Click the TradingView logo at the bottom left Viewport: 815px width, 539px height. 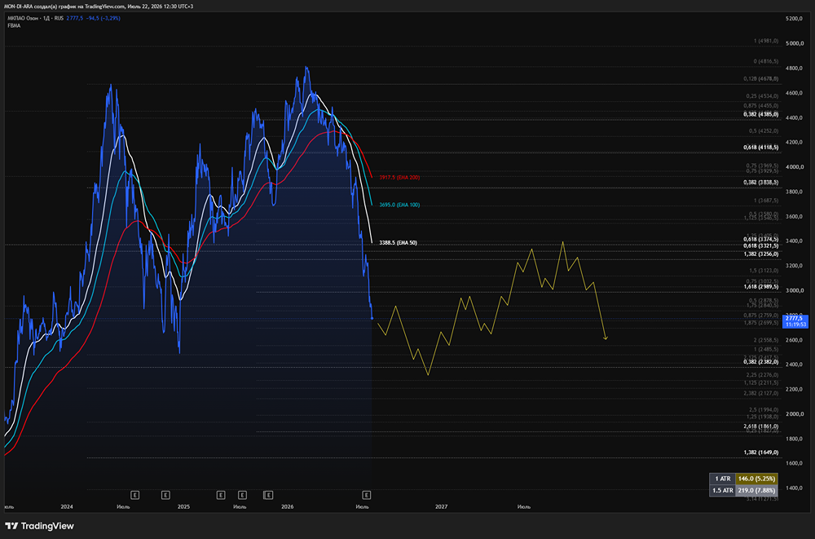point(39,526)
